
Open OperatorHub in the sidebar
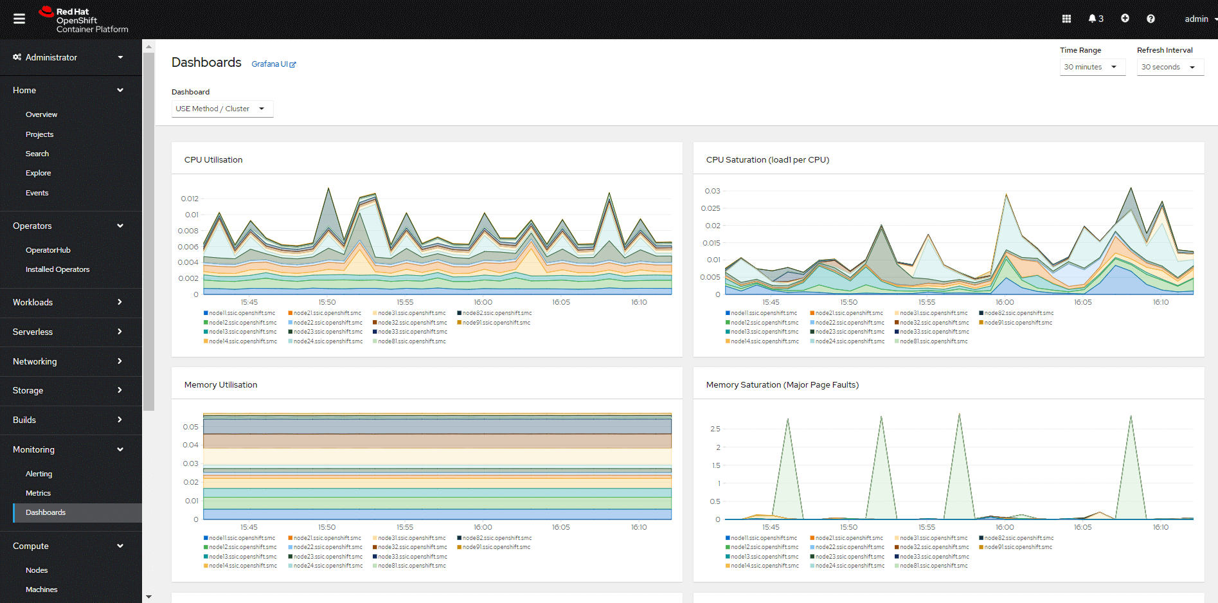click(48, 250)
